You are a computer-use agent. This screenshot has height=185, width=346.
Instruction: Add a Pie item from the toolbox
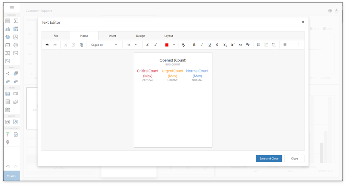pyautogui.click(x=8, y=37)
